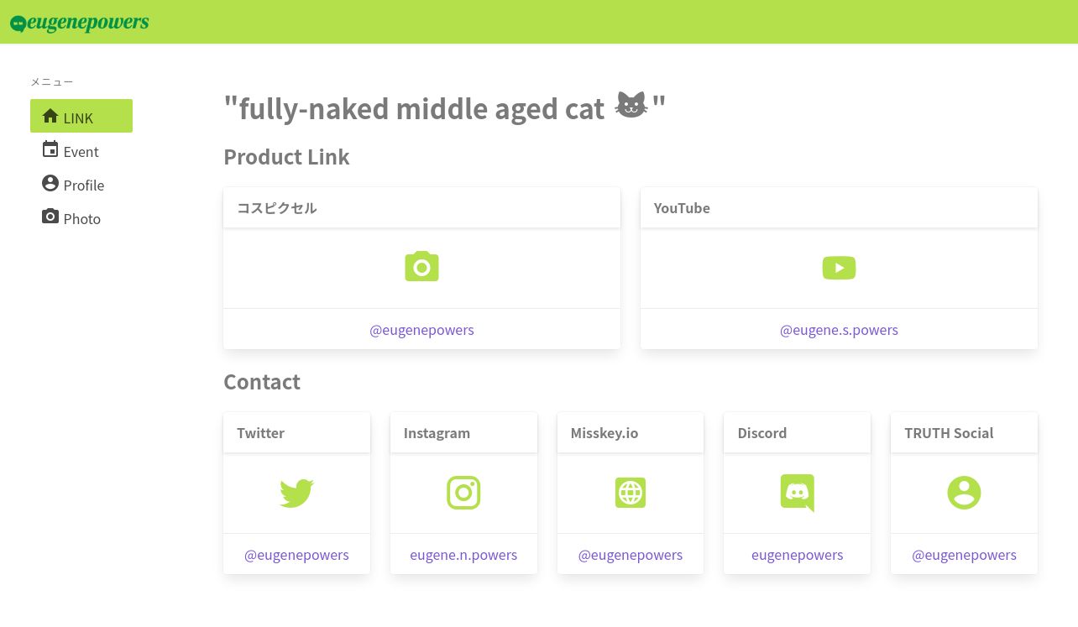Click the eugenepowers logo in header
Viewport: 1078px width, 627px height.
(80, 23)
